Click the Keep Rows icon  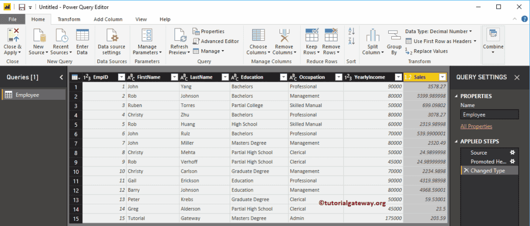pos(312,35)
